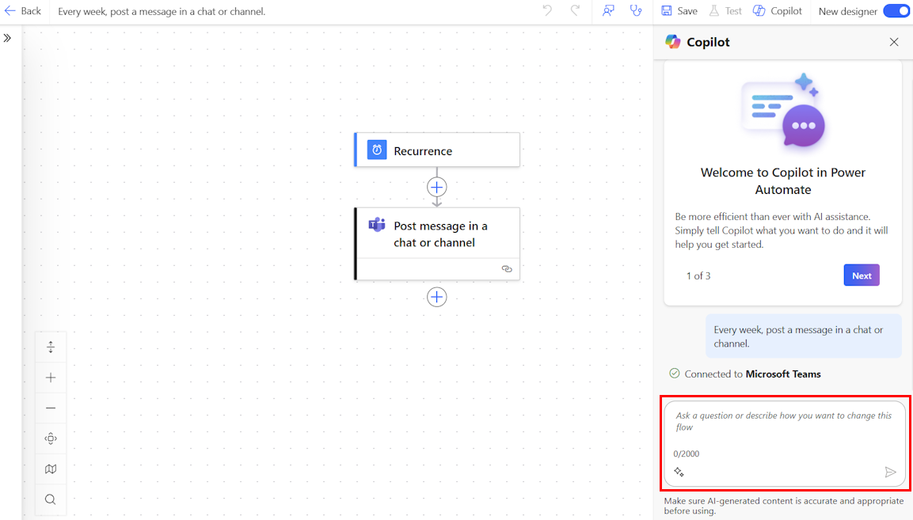This screenshot has width=913, height=520.
Task: Select the Flow checker stethoscope icon
Action: click(637, 10)
